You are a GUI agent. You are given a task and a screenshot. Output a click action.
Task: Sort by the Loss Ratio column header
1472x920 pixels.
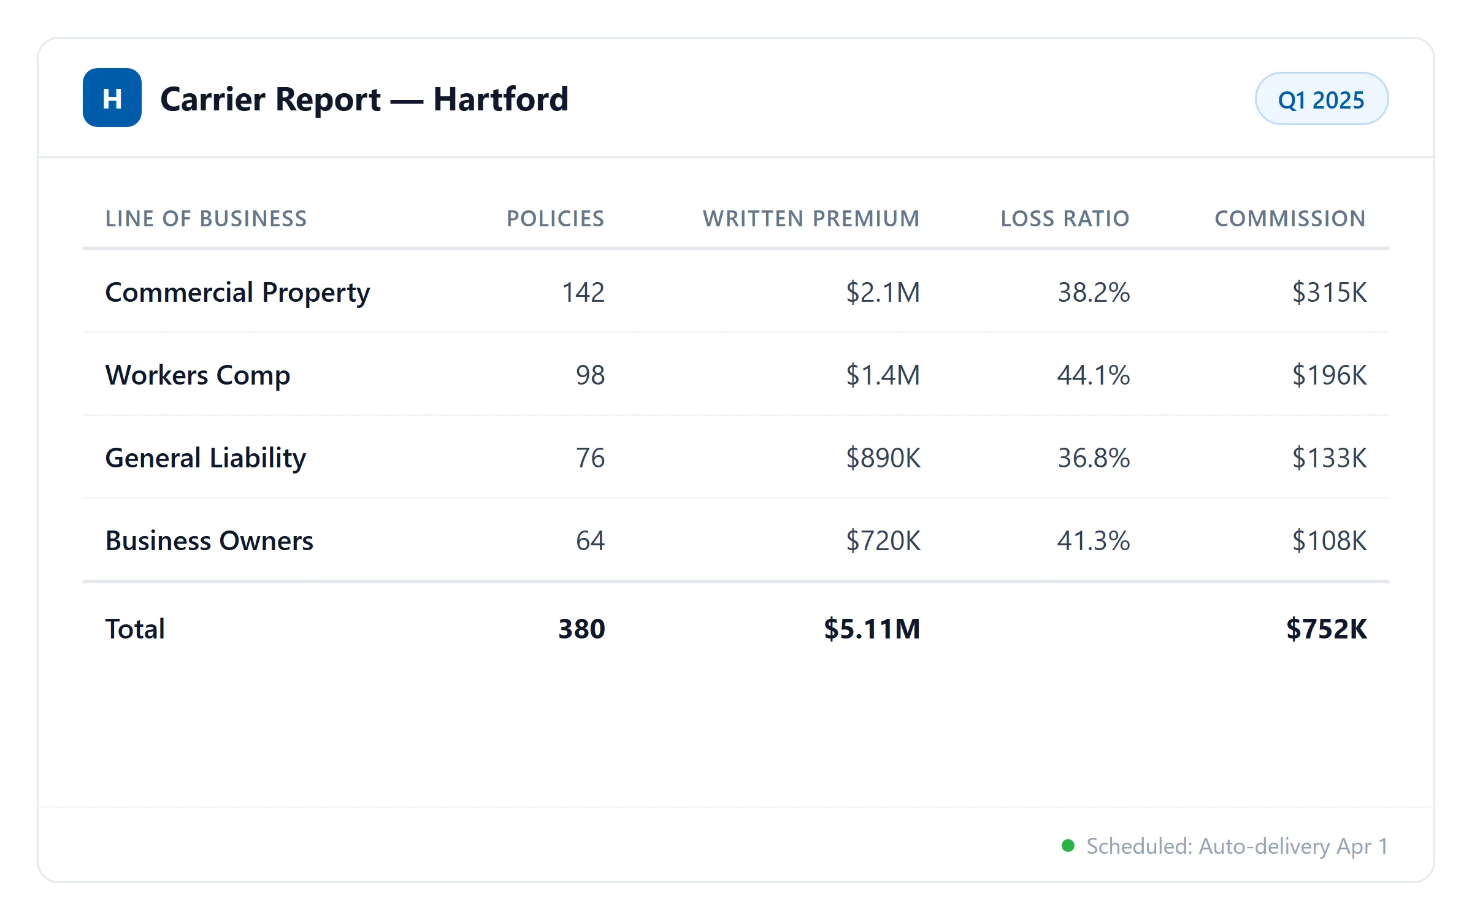coord(1064,218)
